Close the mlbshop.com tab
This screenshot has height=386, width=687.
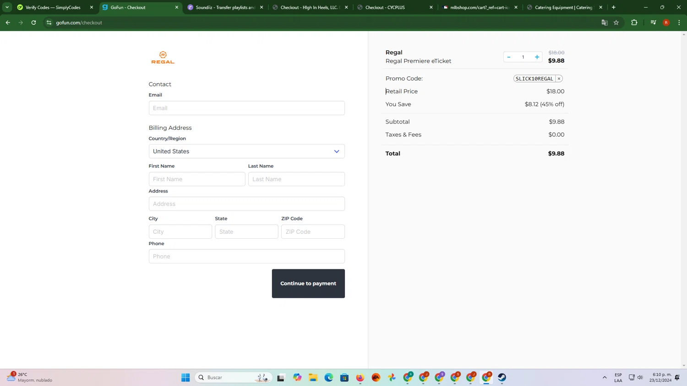point(516,7)
